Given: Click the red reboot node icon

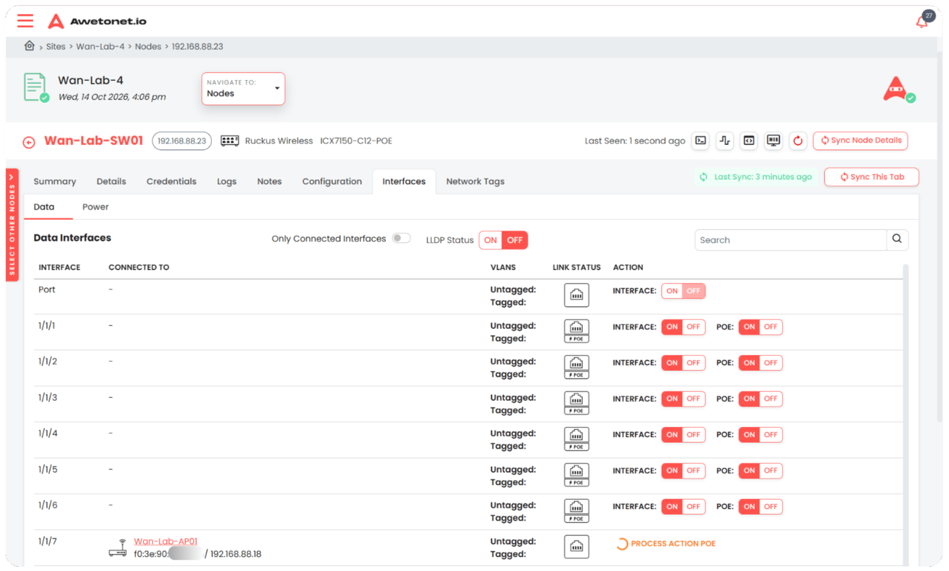Looking at the screenshot, I should tap(798, 141).
